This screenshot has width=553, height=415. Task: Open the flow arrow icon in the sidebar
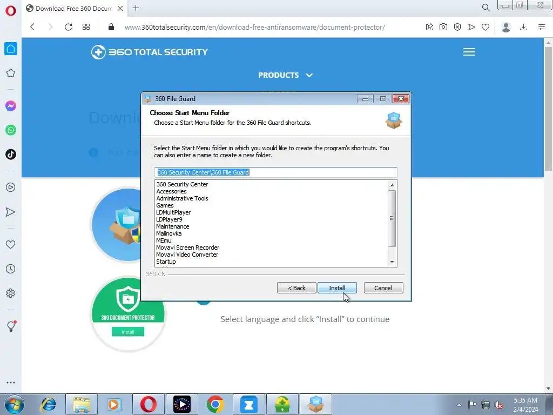click(x=11, y=212)
